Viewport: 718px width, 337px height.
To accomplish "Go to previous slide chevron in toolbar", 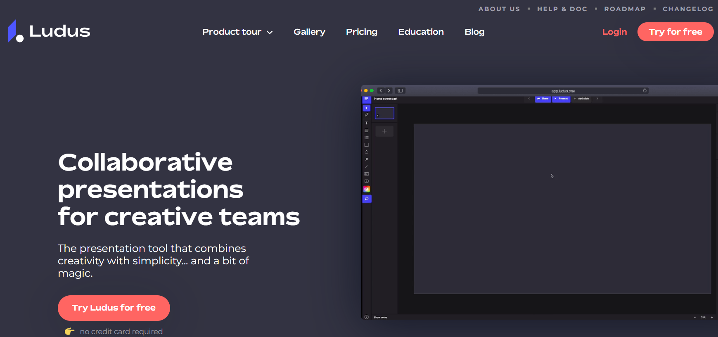I will pyautogui.click(x=529, y=99).
